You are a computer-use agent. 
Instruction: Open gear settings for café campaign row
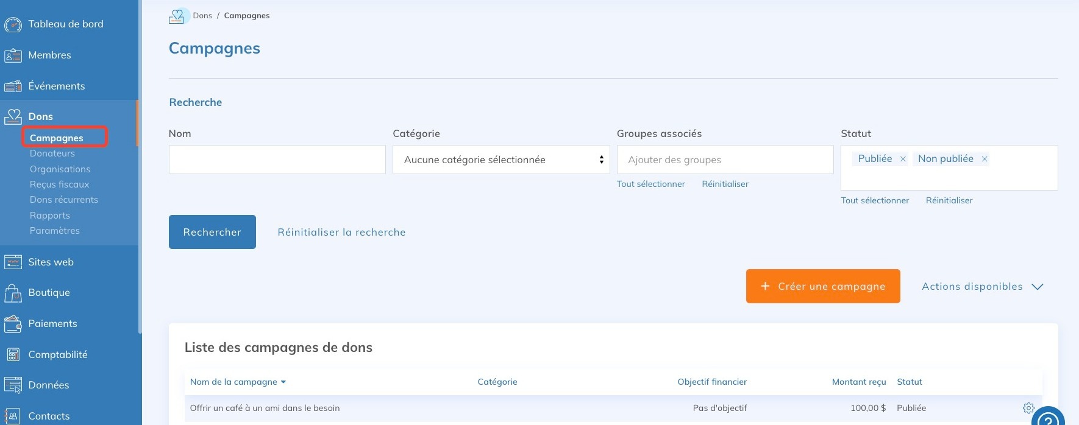(1028, 408)
